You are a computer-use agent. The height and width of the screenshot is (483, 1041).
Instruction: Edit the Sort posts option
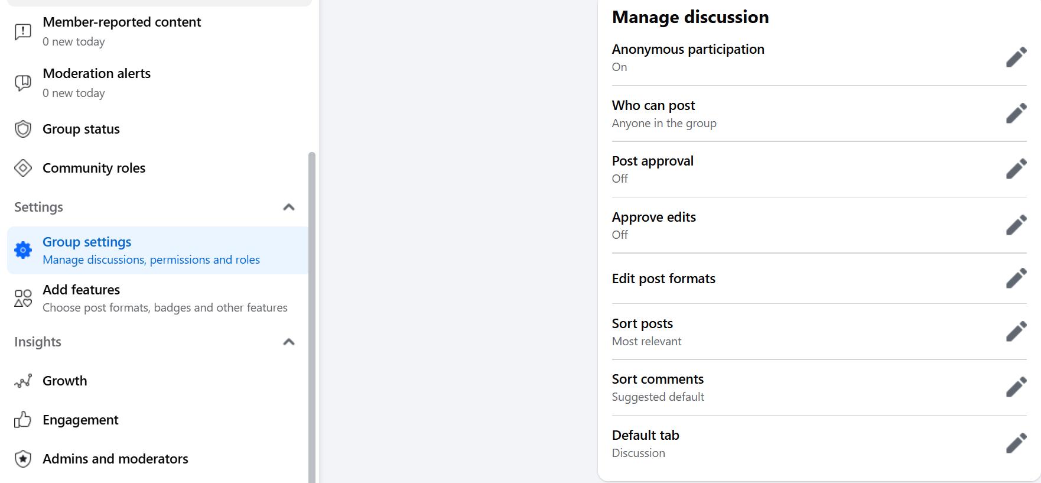pyautogui.click(x=1016, y=332)
